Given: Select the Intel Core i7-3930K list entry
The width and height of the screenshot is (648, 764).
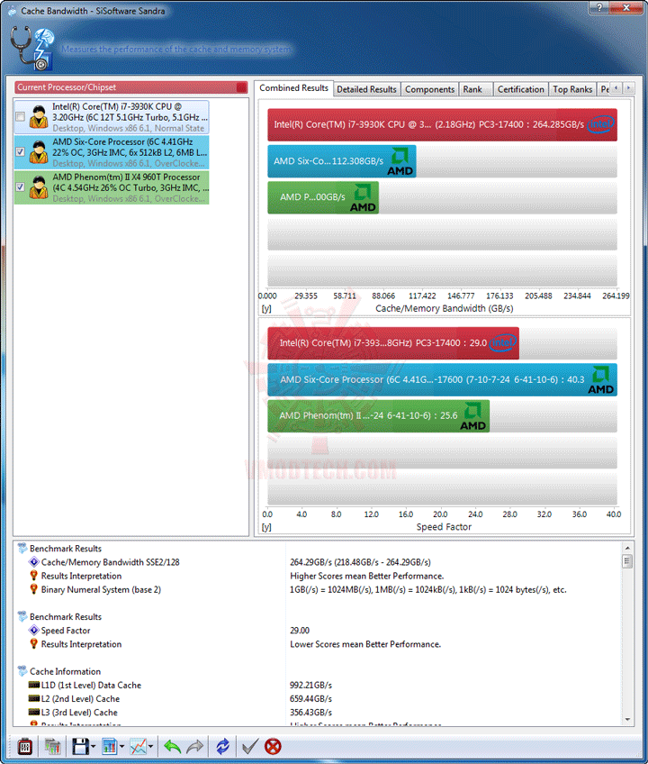Looking at the screenshot, I should (112, 117).
